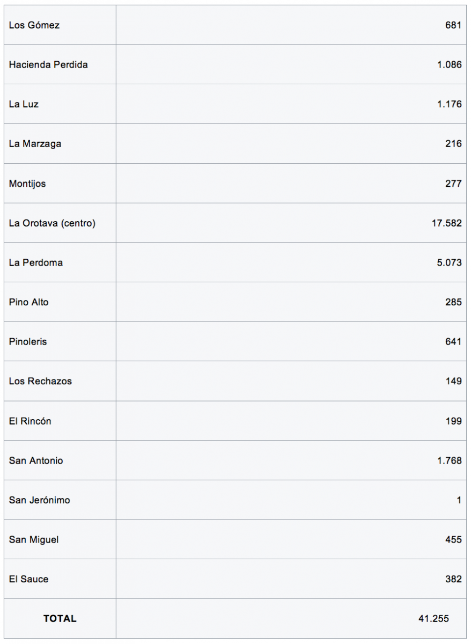The width and height of the screenshot is (471, 644).
Task: Click the El Rincón row label
Action: click(x=30, y=421)
